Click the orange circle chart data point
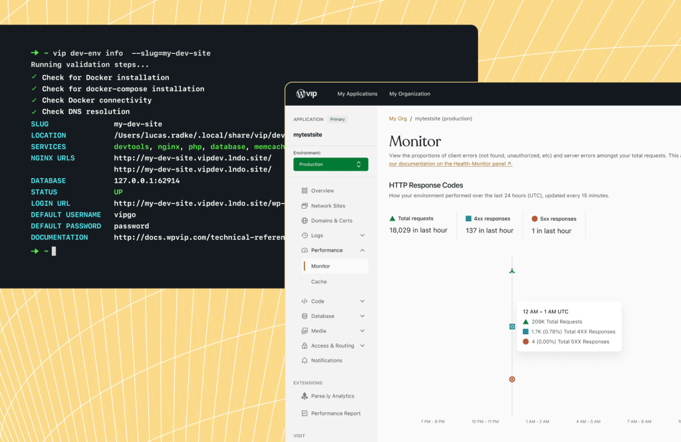 [512, 380]
